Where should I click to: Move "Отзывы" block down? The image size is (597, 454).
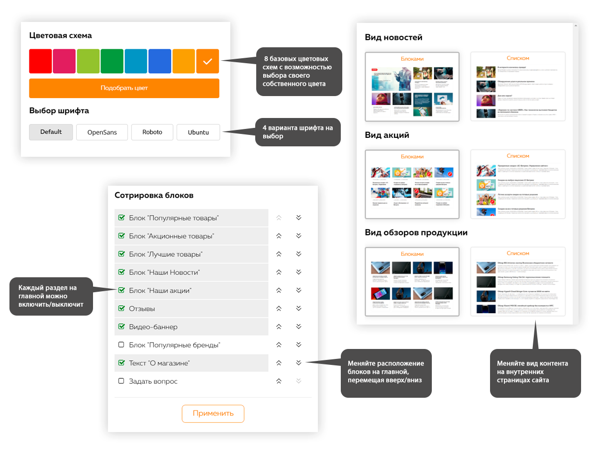(x=298, y=309)
